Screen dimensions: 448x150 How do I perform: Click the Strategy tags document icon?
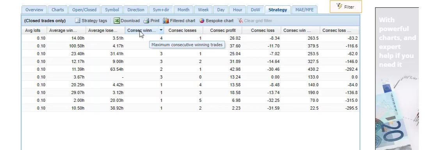(x=77, y=21)
